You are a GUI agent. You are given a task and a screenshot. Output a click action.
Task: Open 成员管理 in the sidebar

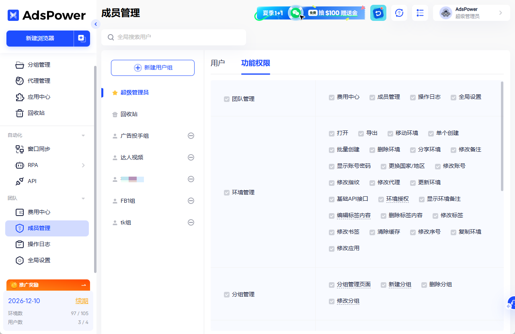tap(47, 228)
